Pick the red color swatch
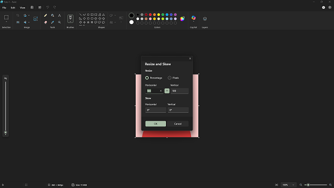The height and width of the screenshot is (188, 334). click(150, 15)
